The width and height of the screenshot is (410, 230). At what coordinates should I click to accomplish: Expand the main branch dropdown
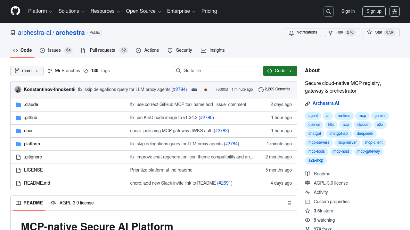click(27, 71)
